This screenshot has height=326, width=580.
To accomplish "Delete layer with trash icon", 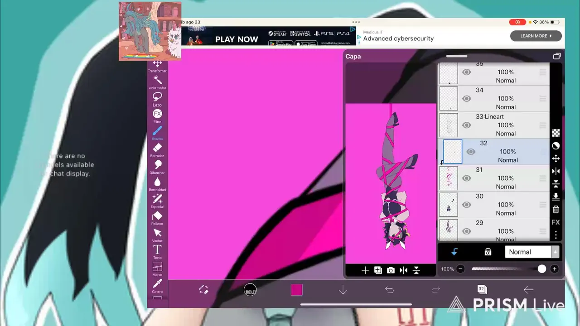I will click(556, 209).
